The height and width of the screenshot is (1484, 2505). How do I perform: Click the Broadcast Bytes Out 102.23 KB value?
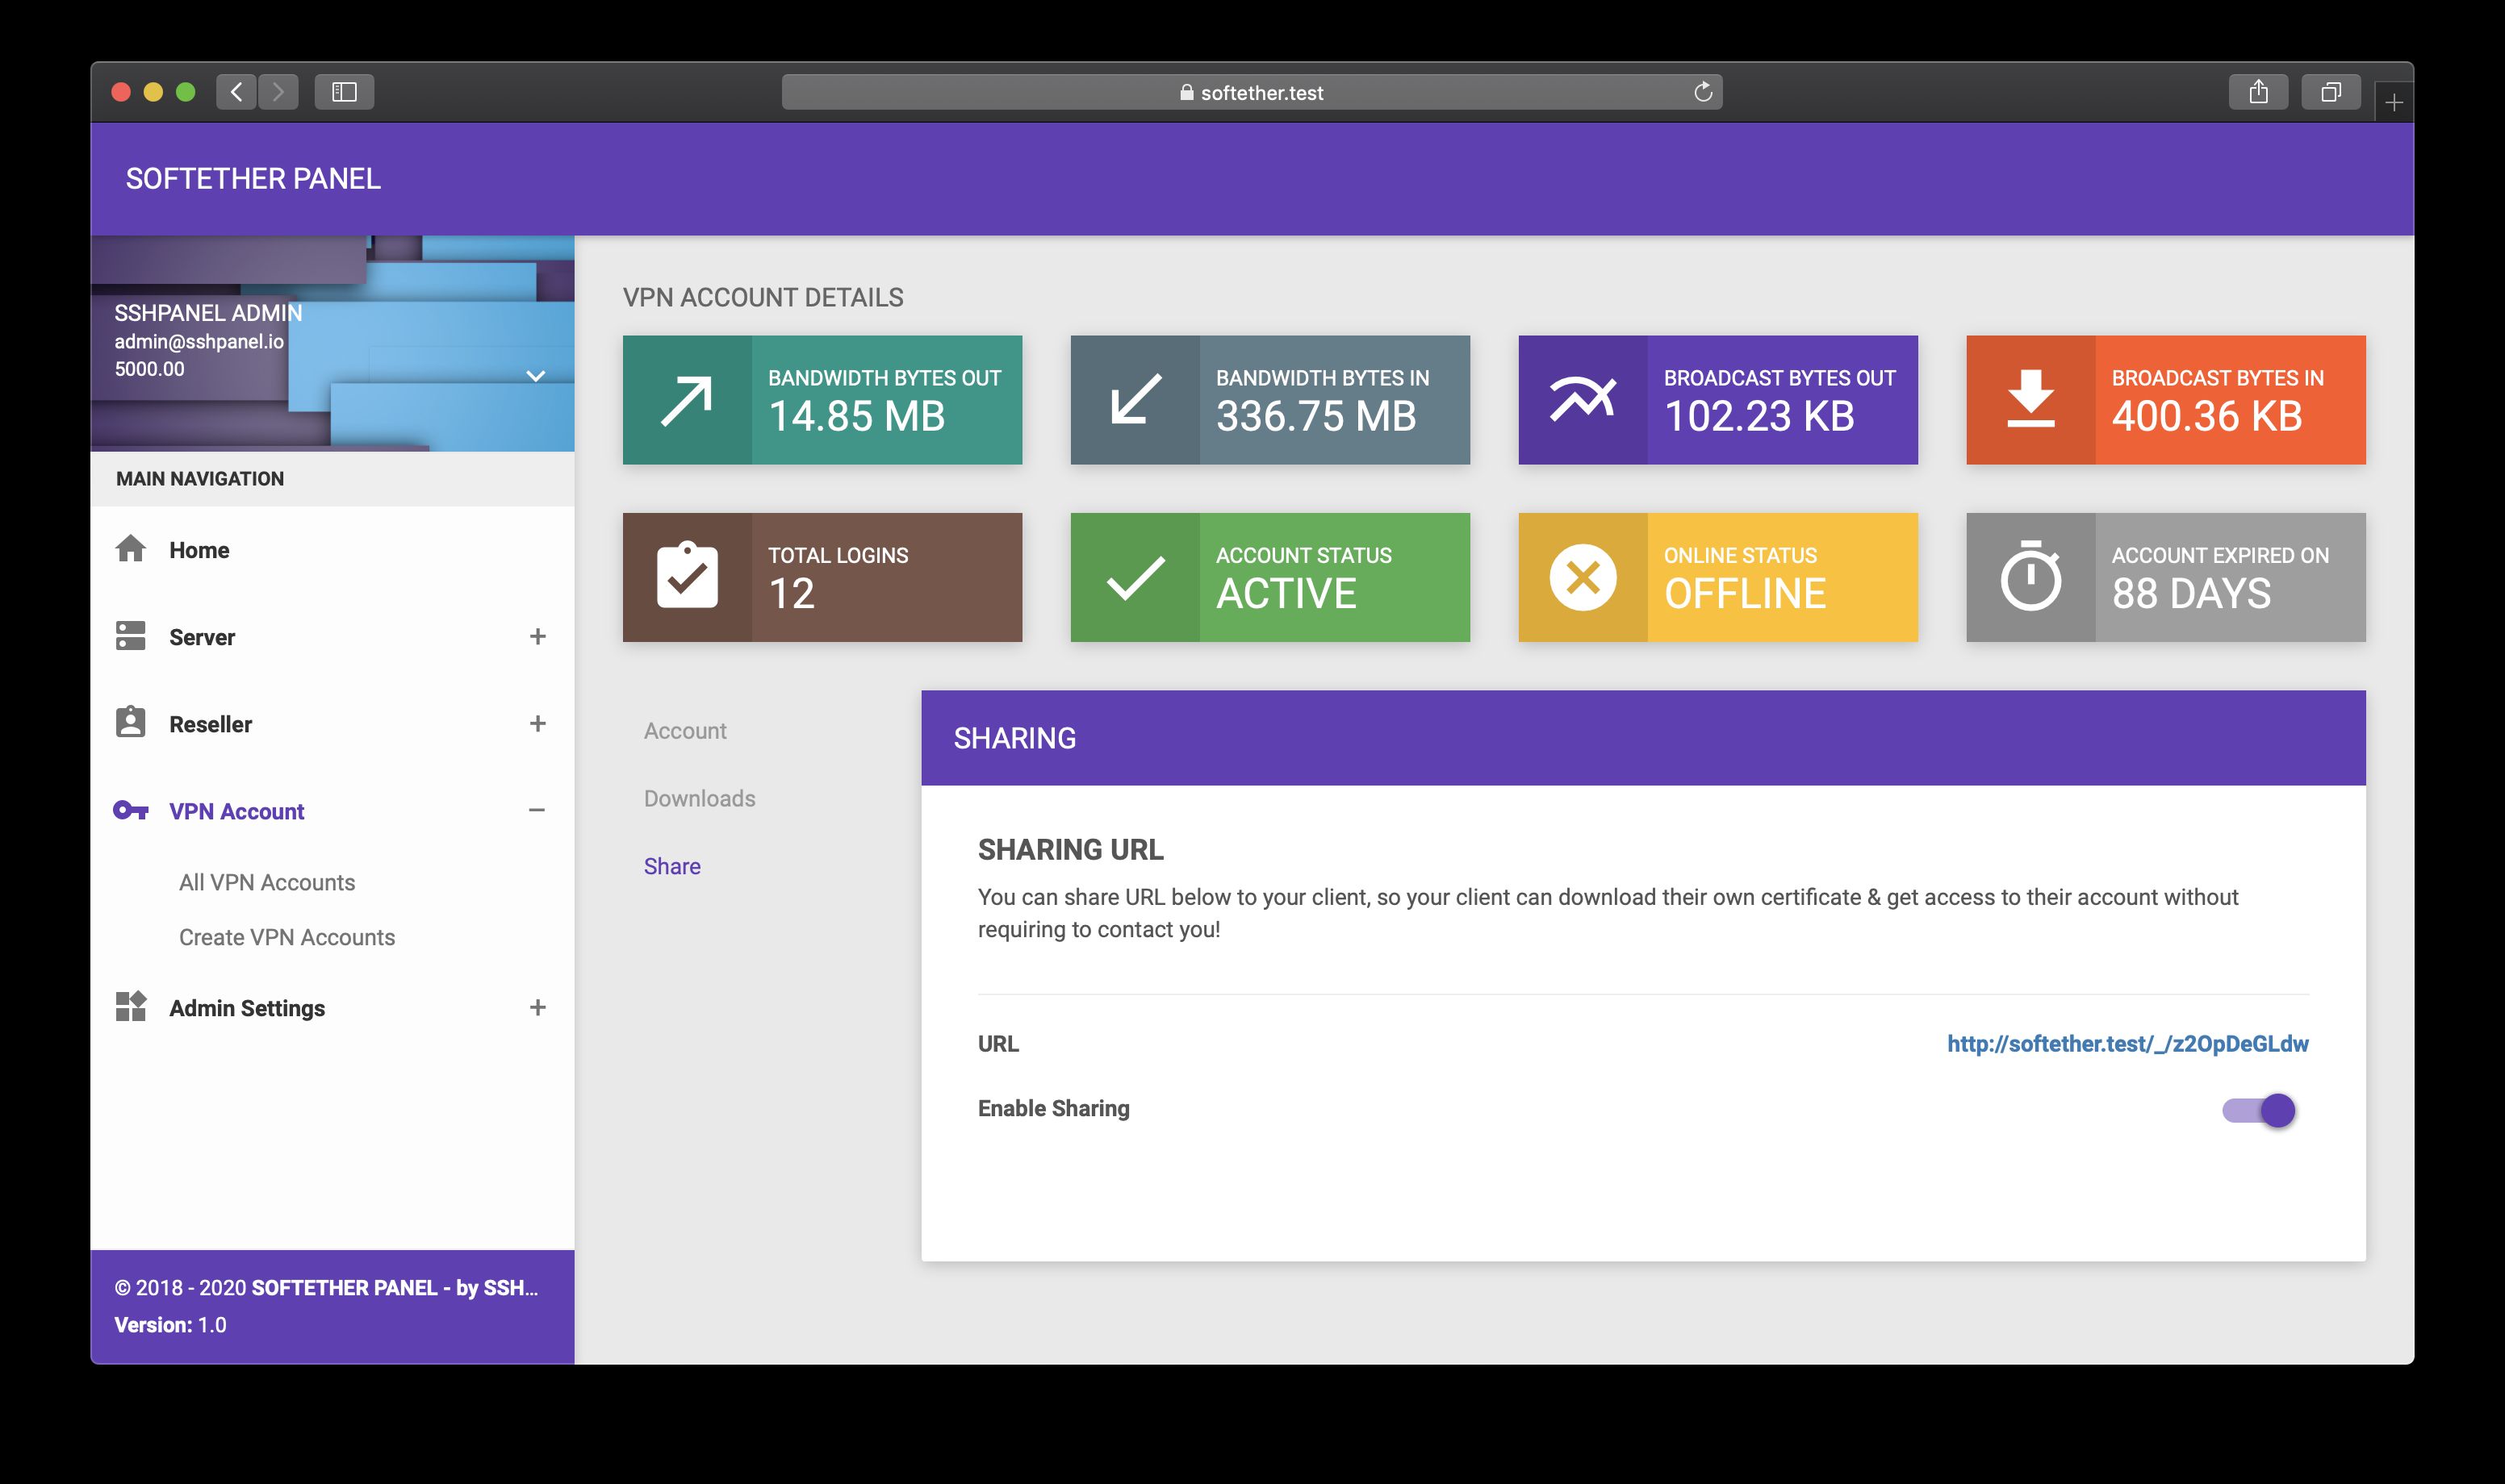[x=1759, y=416]
